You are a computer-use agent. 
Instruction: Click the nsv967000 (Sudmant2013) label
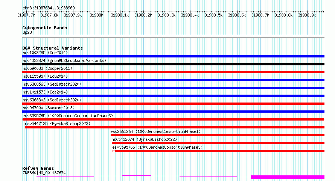[49, 108]
